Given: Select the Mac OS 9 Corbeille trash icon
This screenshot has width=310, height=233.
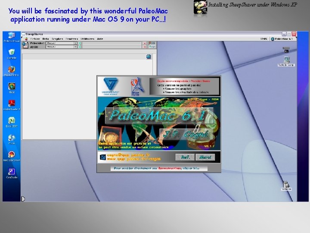Looking at the screenshot, I should click(x=286, y=186).
